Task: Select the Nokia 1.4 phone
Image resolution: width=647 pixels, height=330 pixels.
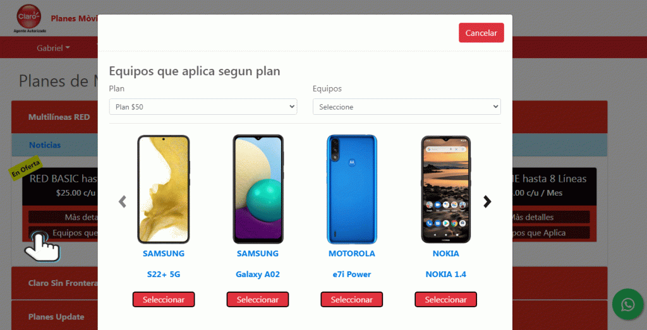Action: 445,300
